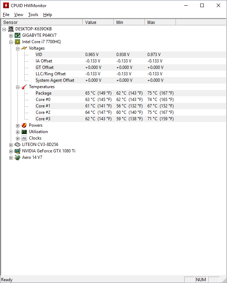Image resolution: width=227 pixels, height=283 pixels.
Task: Select the Core #3 temperature row label
Action: (x=43, y=119)
